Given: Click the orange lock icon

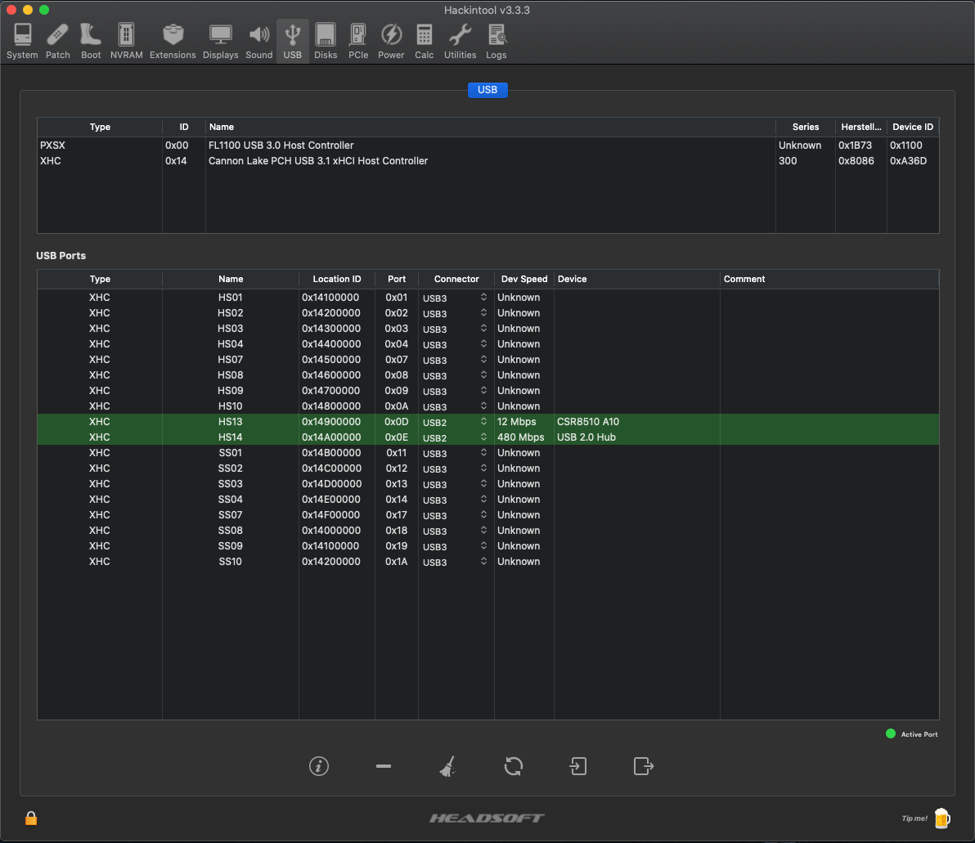Looking at the screenshot, I should point(31,818).
